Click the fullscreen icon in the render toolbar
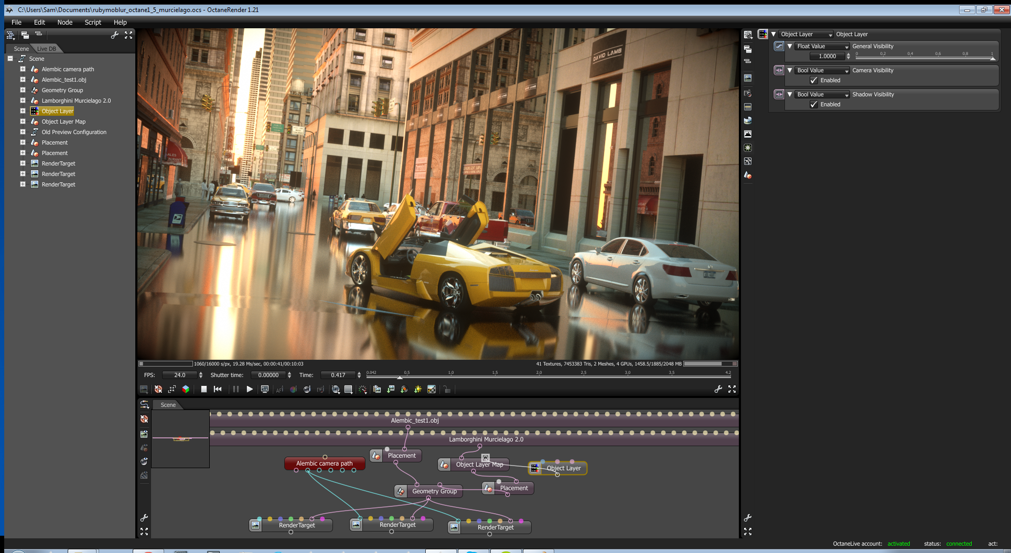The image size is (1011, 553). [x=732, y=389]
